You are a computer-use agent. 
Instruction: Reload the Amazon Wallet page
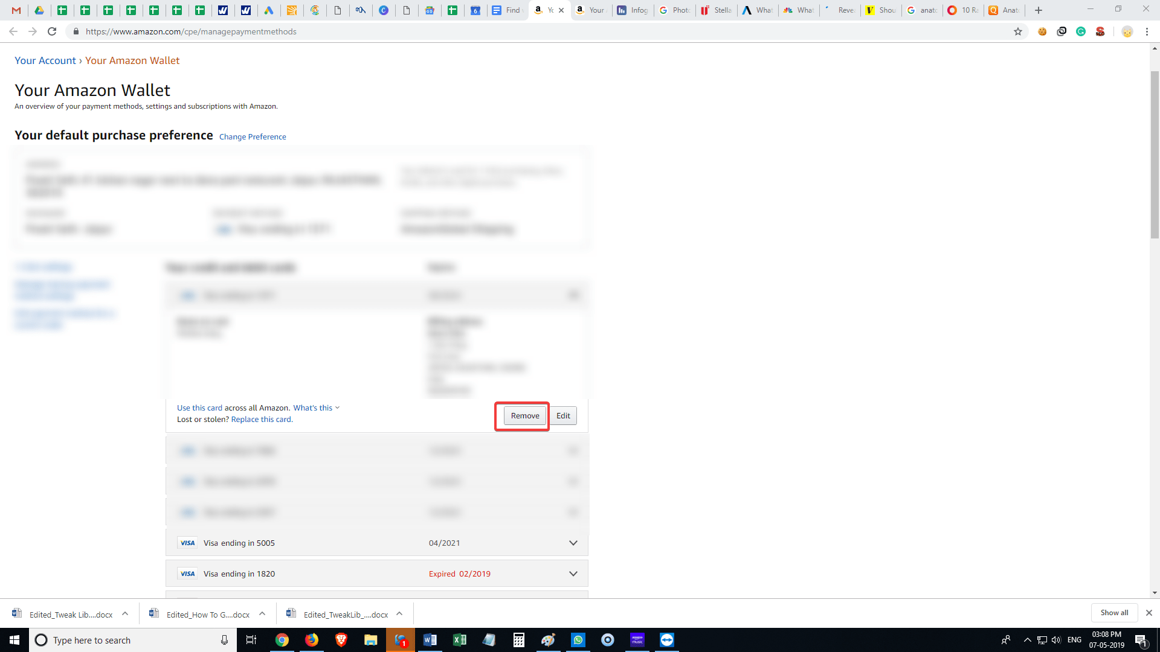tap(52, 31)
